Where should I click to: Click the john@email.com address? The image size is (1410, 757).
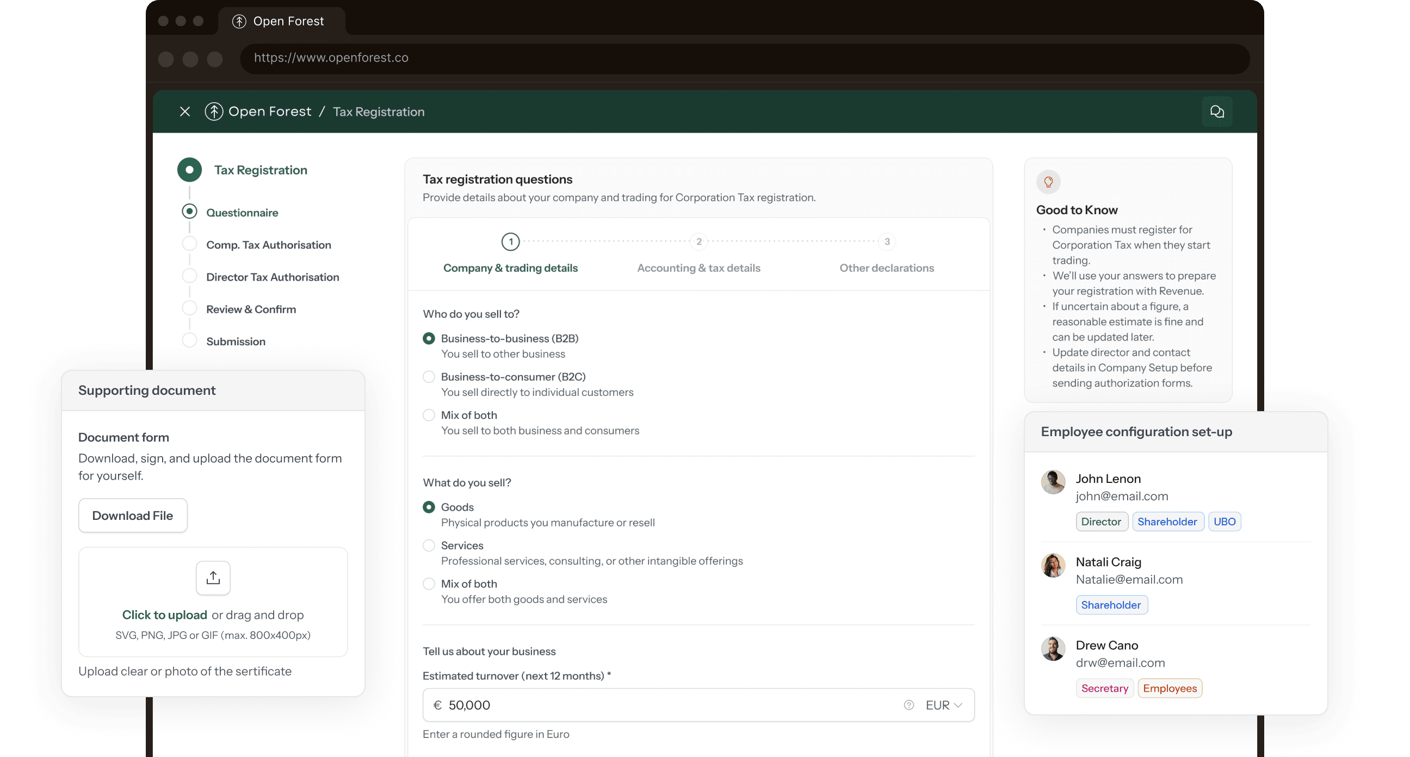(1122, 496)
